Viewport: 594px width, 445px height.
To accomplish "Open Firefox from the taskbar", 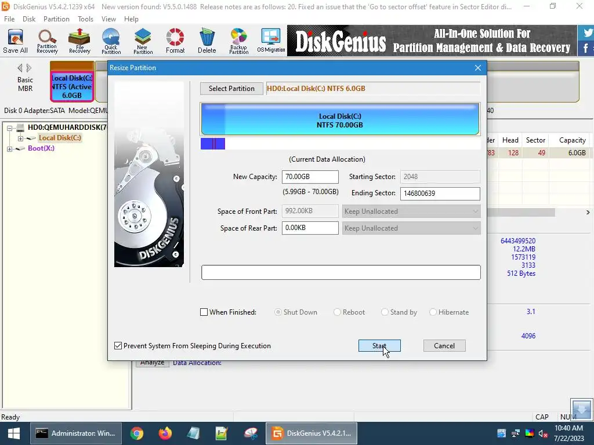I will pos(165,433).
